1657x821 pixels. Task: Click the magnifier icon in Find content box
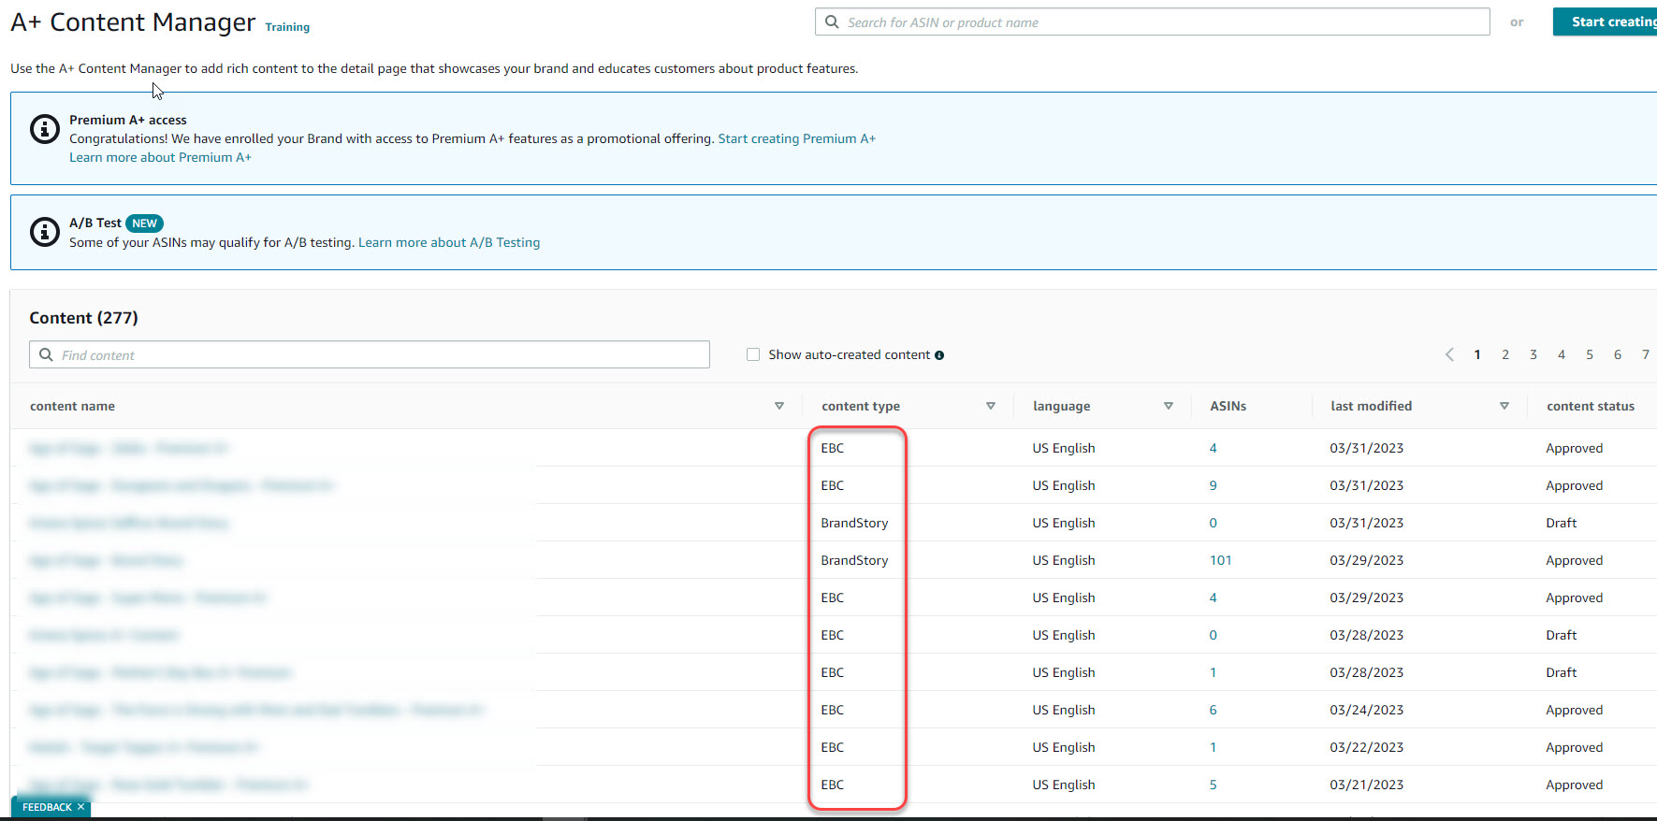(46, 354)
